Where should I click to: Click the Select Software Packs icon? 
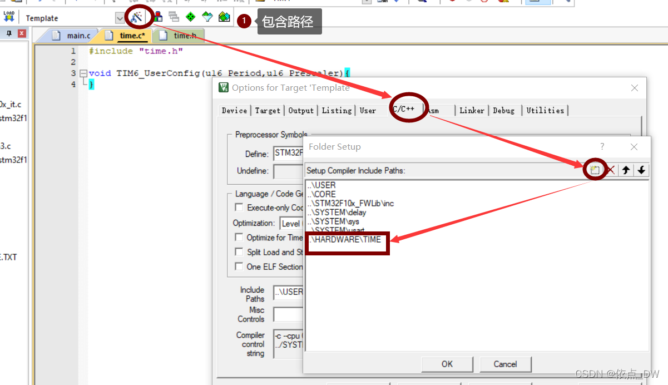coord(207,17)
